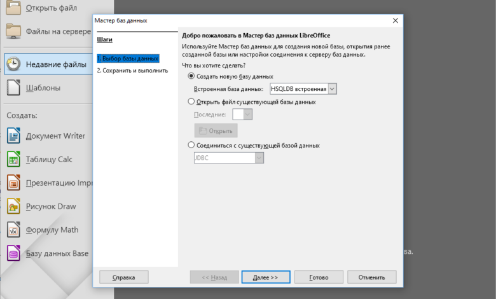
Task: Open the JDBC connection type dropdown
Action: pyautogui.click(x=259, y=158)
